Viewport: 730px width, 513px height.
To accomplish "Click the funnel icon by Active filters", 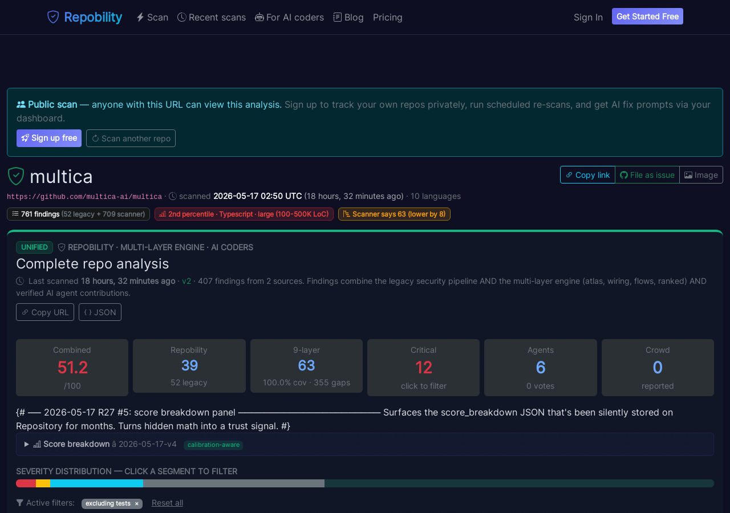I will pos(20,503).
